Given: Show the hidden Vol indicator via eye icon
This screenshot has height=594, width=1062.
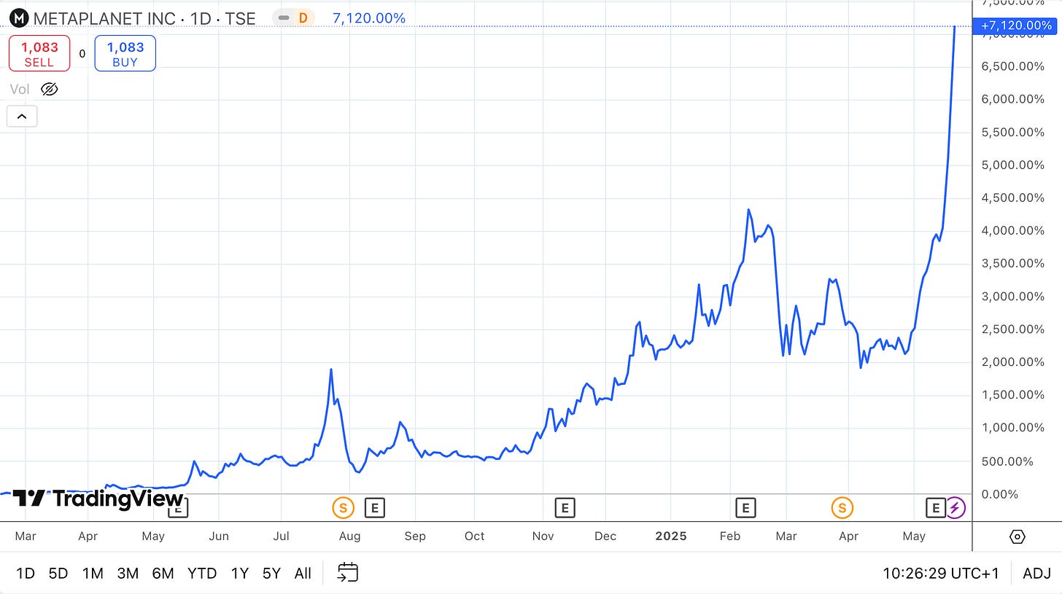Looking at the screenshot, I should [x=49, y=89].
